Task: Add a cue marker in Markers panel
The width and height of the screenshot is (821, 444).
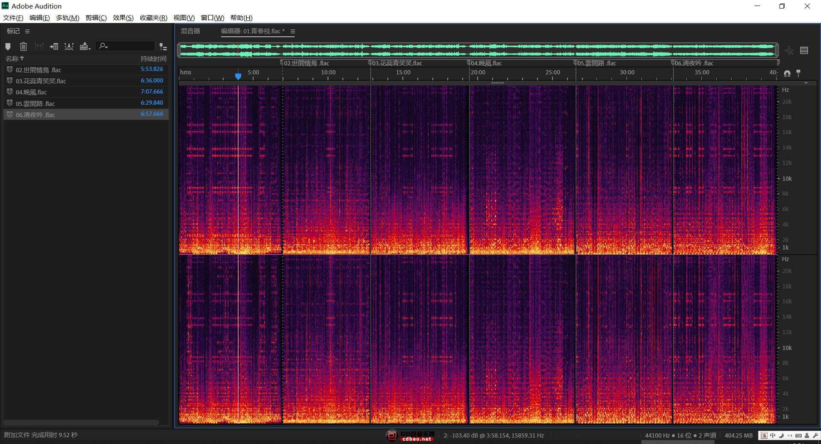Action: coord(8,47)
